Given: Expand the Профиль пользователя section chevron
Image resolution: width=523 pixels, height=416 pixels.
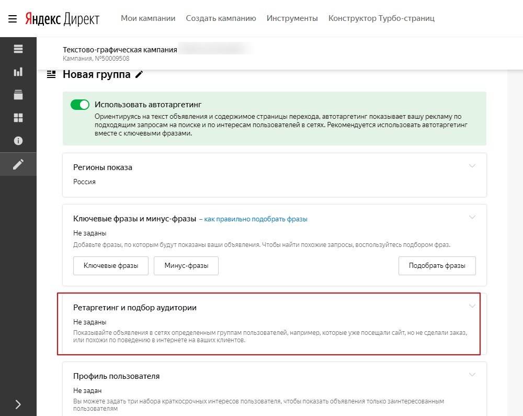Looking at the screenshot, I should [x=472, y=375].
